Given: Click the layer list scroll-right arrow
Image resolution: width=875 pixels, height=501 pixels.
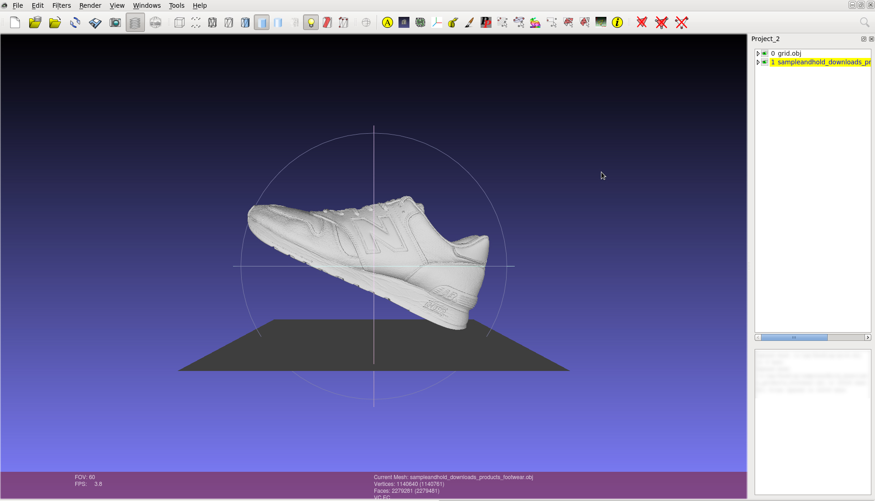Looking at the screenshot, I should pos(868,337).
